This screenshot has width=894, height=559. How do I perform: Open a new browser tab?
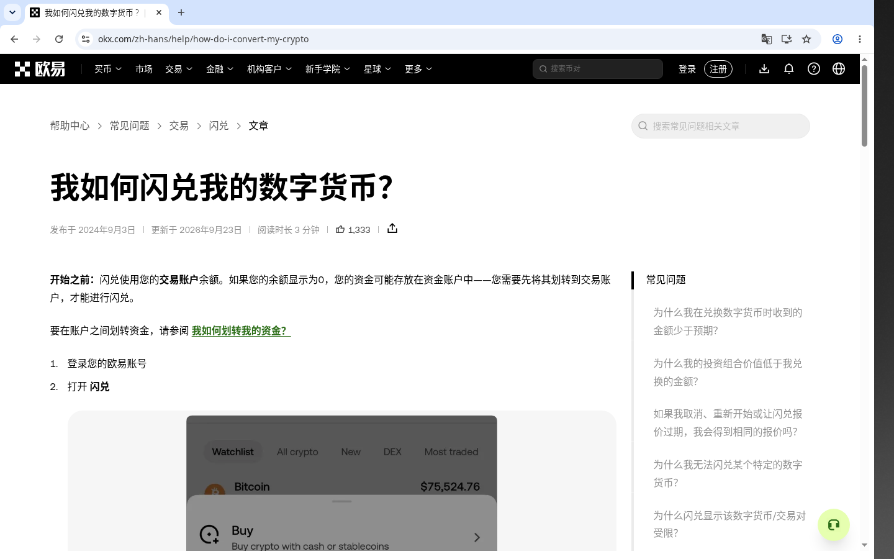click(x=181, y=12)
